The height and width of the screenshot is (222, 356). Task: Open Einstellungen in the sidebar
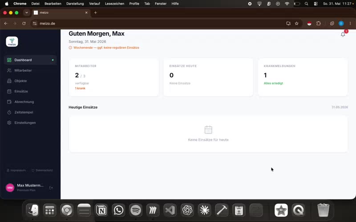[30, 123]
